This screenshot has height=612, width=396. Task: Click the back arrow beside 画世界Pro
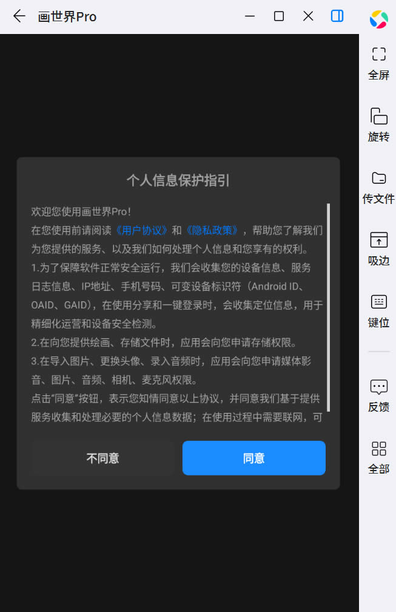coord(19,16)
